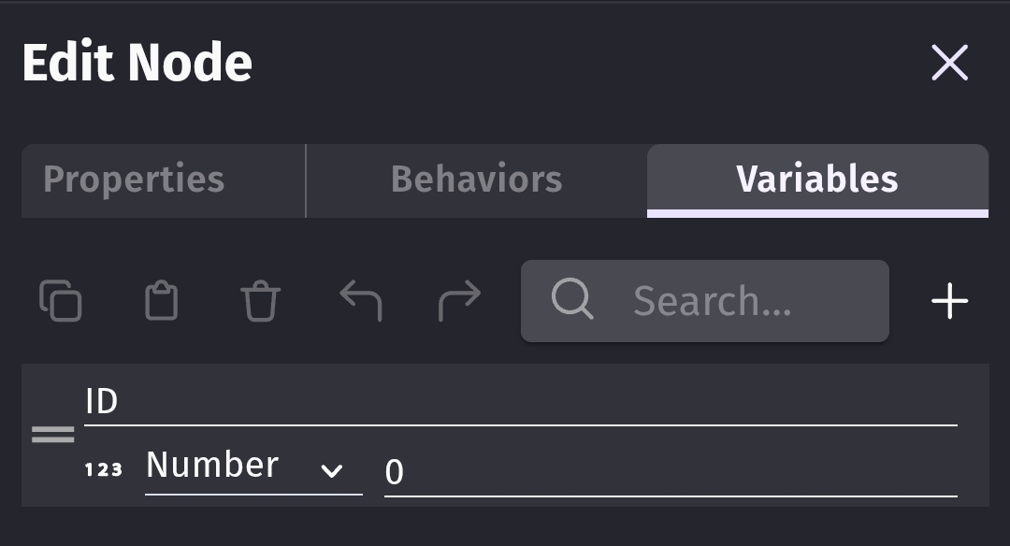Delete variable using the trash icon
Image resolution: width=1010 pixels, height=546 pixels.
(260, 301)
